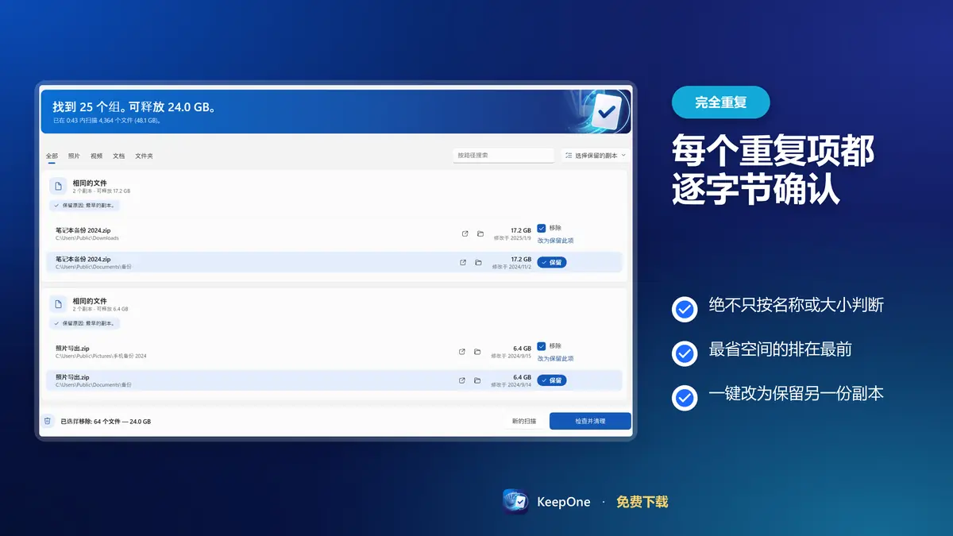The width and height of the screenshot is (953, 536).
Task: Click the file icon of the 17.2 GB group
Action: point(58,186)
